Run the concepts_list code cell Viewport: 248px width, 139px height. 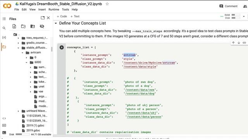click(x=62, y=47)
